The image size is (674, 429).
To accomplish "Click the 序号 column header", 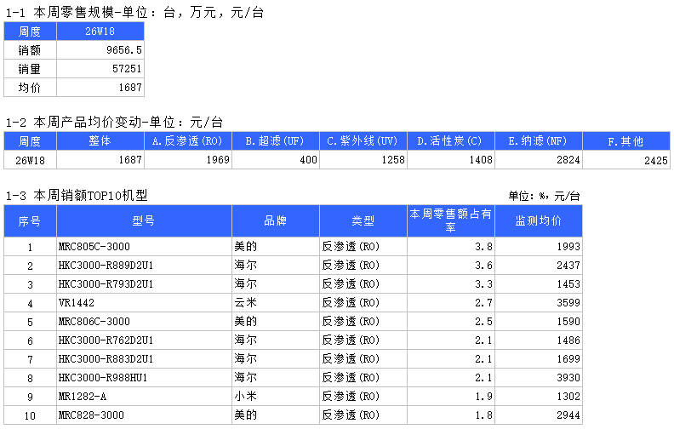I will tap(30, 221).
